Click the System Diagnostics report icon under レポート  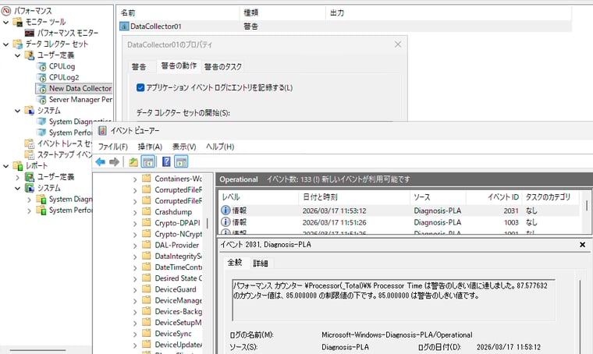click(x=41, y=199)
